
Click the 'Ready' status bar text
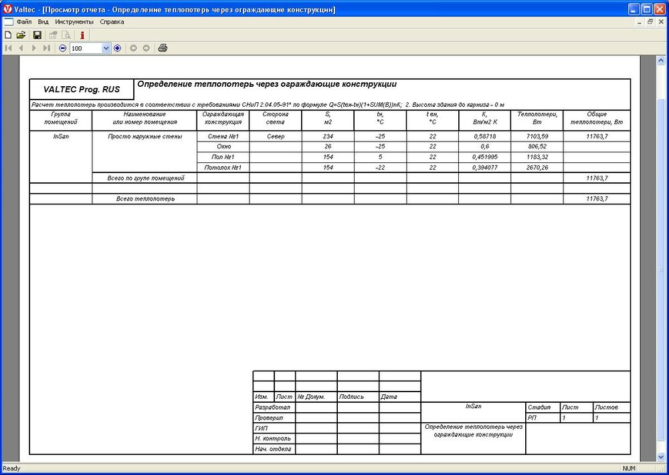coord(11,468)
